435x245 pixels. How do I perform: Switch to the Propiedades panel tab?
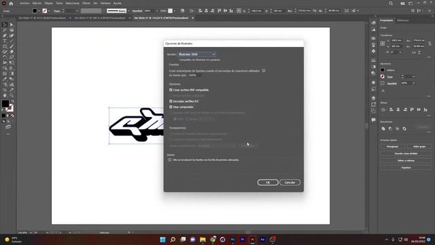click(x=387, y=20)
